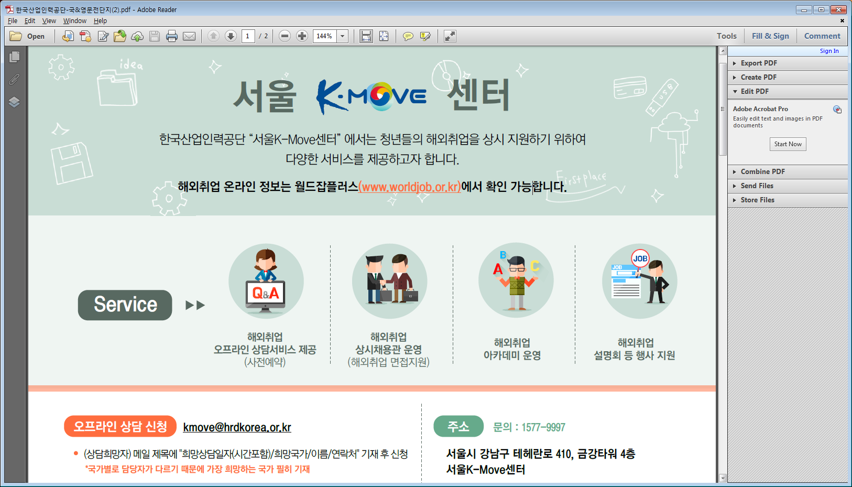Screen dimensions: 852x487
Task: Click the vertical scrollbar up arrow
Action: click(723, 51)
